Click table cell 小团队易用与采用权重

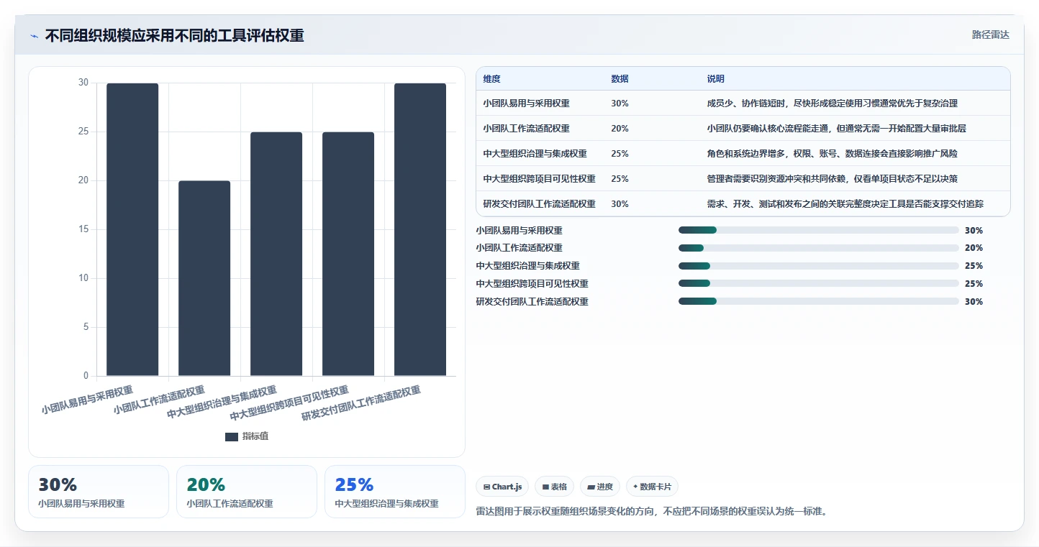click(x=527, y=104)
